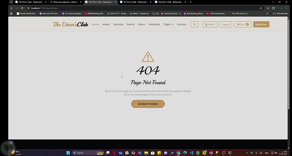
Task: Bookmark this page with the star icon
Action: (261, 8)
